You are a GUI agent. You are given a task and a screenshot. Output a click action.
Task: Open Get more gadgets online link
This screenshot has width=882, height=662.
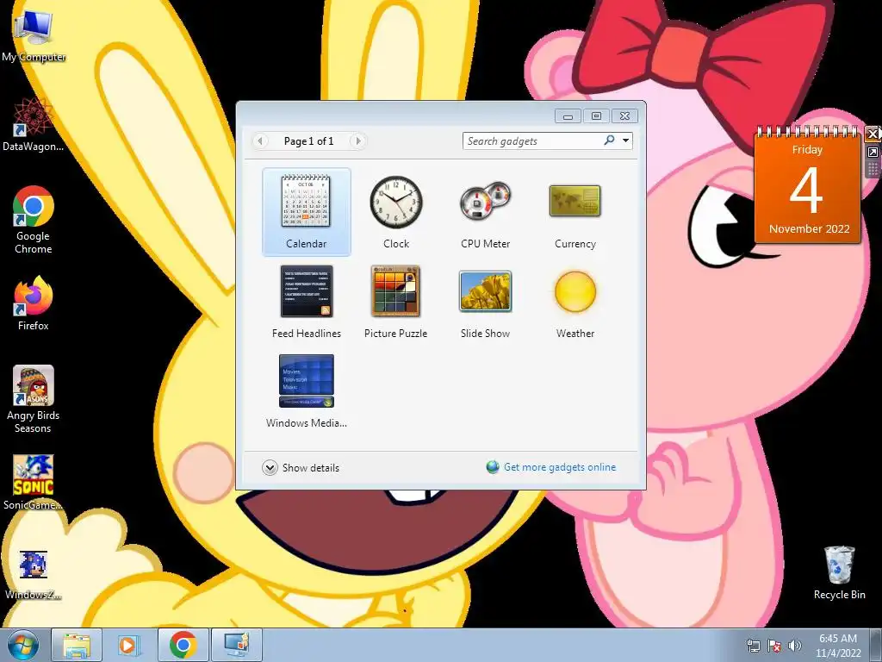tap(560, 467)
